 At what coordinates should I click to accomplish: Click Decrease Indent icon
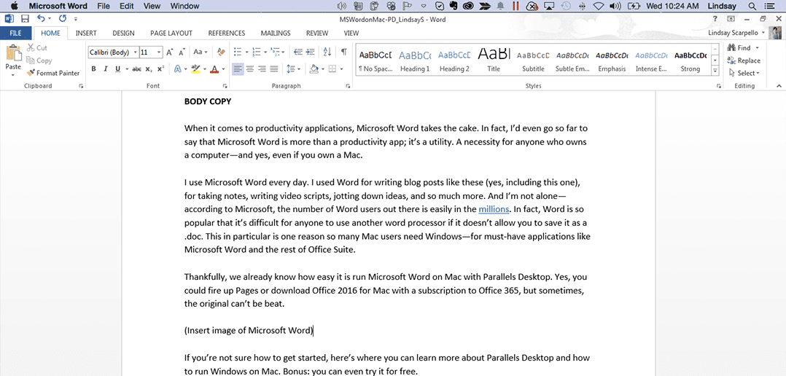pos(297,52)
